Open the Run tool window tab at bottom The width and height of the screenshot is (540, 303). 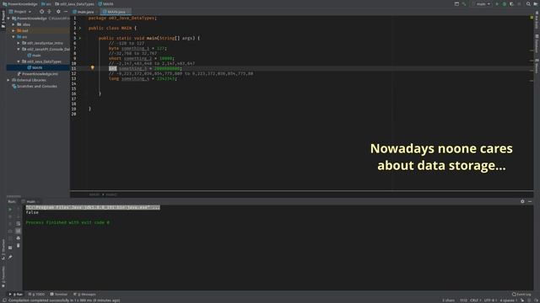pyautogui.click(x=16, y=295)
